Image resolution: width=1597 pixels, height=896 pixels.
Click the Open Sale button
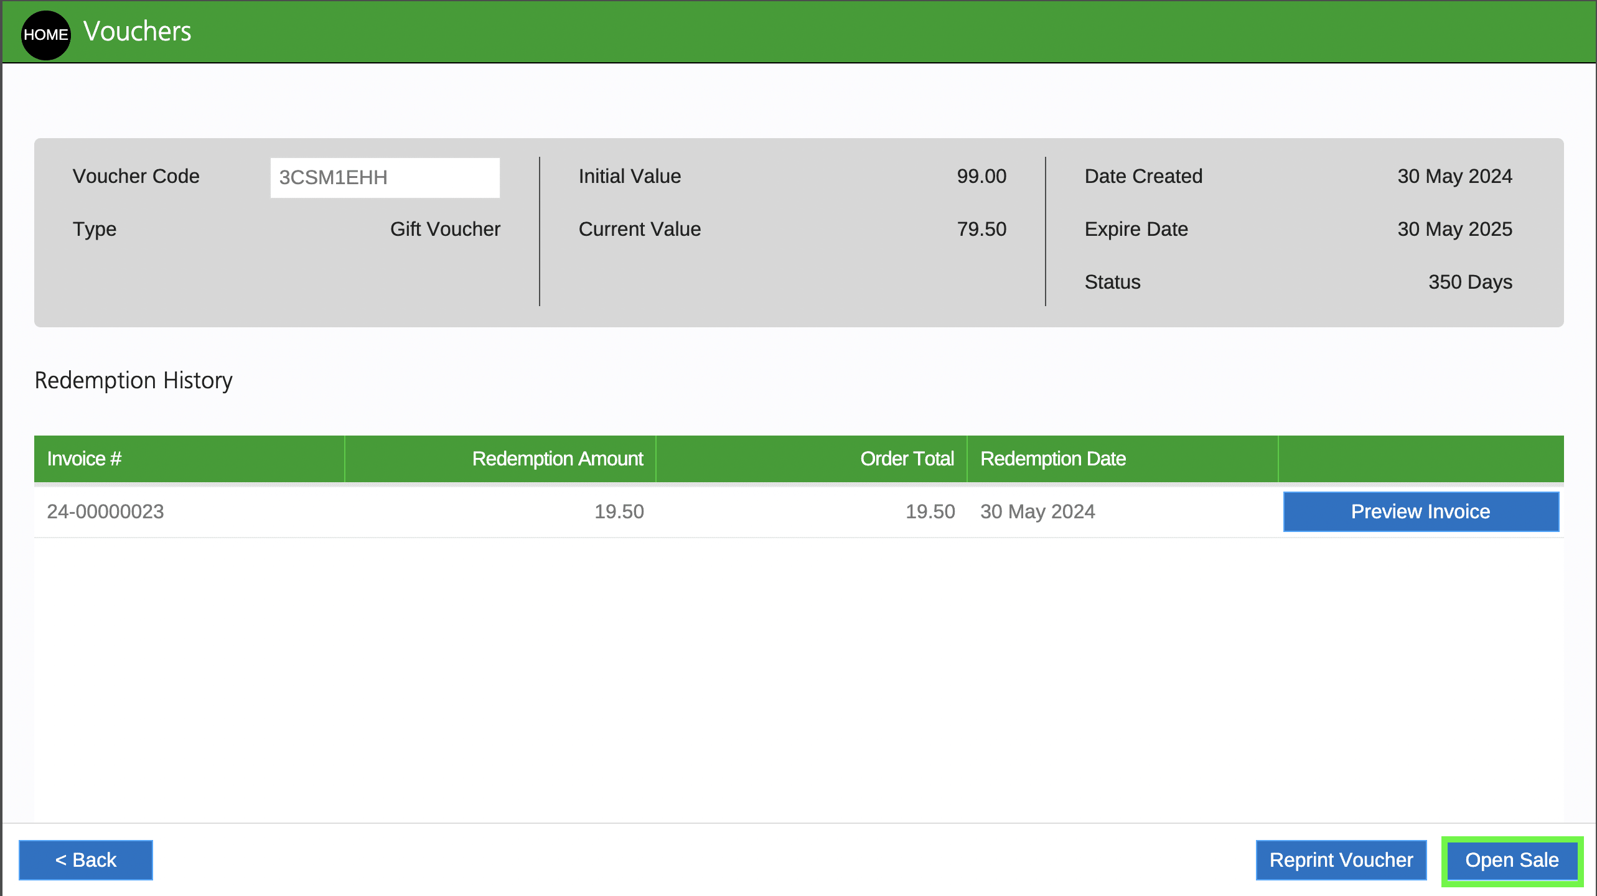click(x=1512, y=860)
